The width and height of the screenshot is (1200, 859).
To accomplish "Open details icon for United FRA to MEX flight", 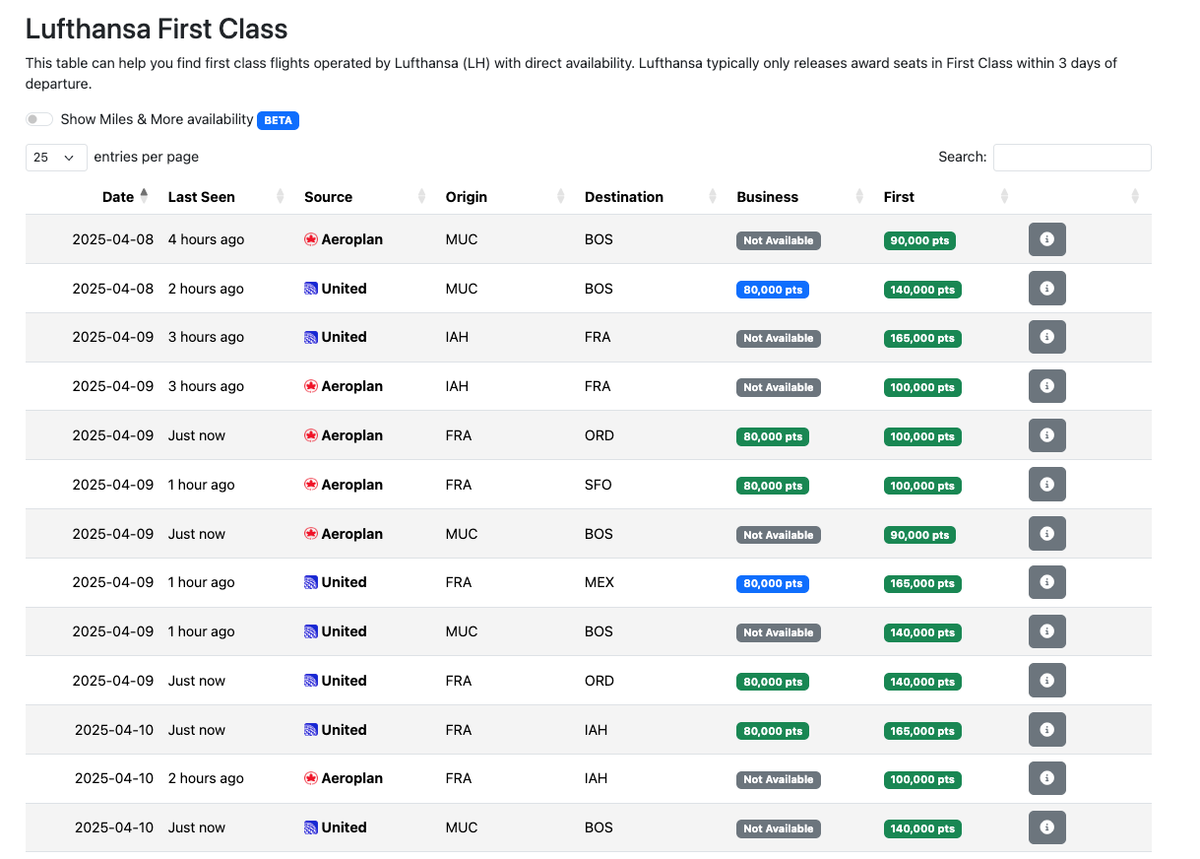I will (1046, 582).
